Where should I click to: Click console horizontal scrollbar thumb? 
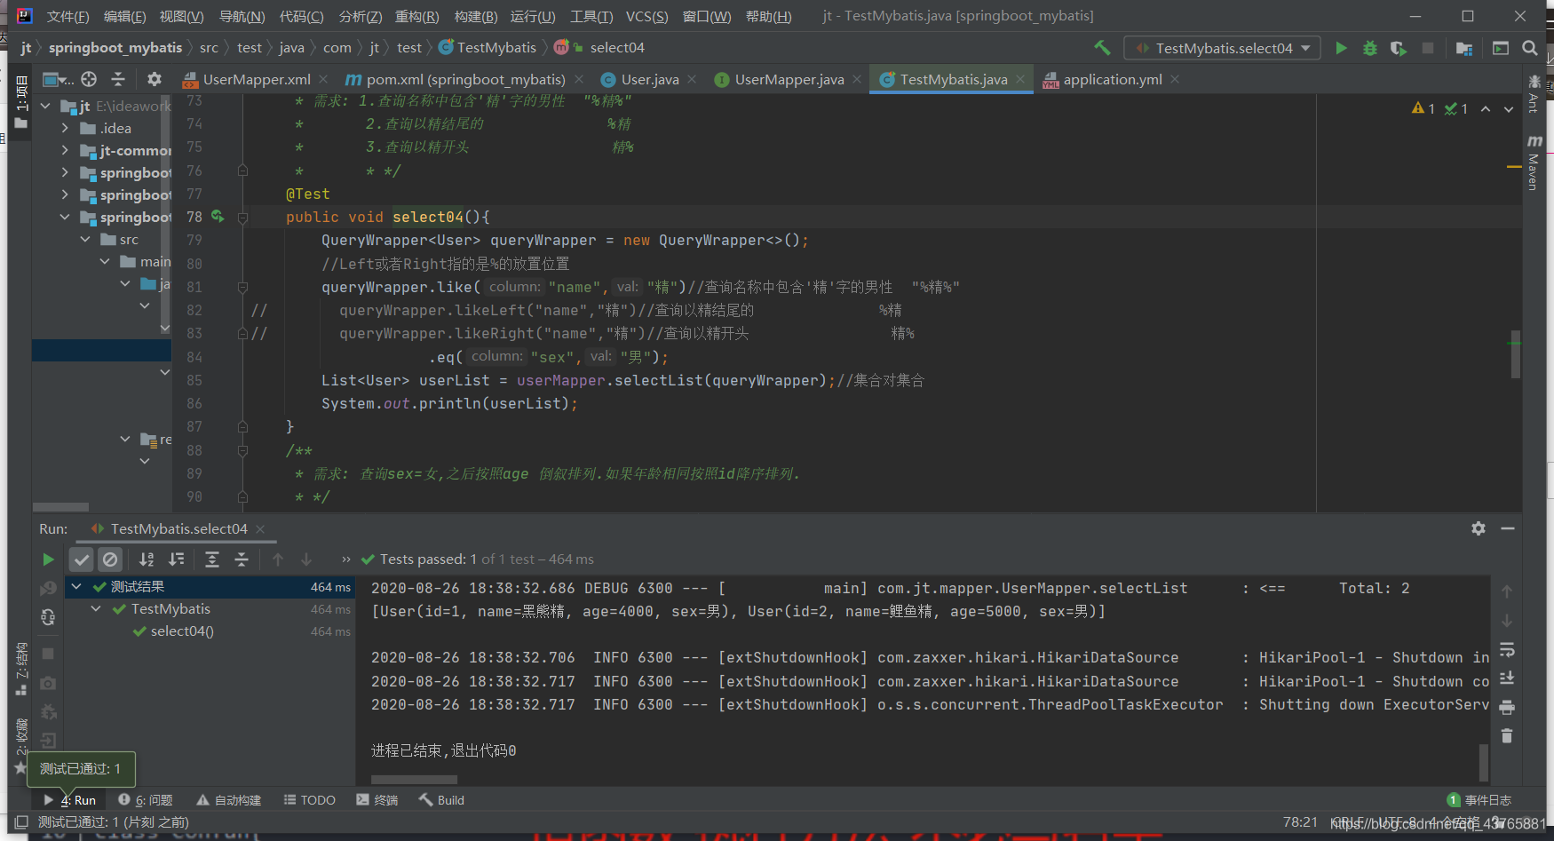point(414,780)
